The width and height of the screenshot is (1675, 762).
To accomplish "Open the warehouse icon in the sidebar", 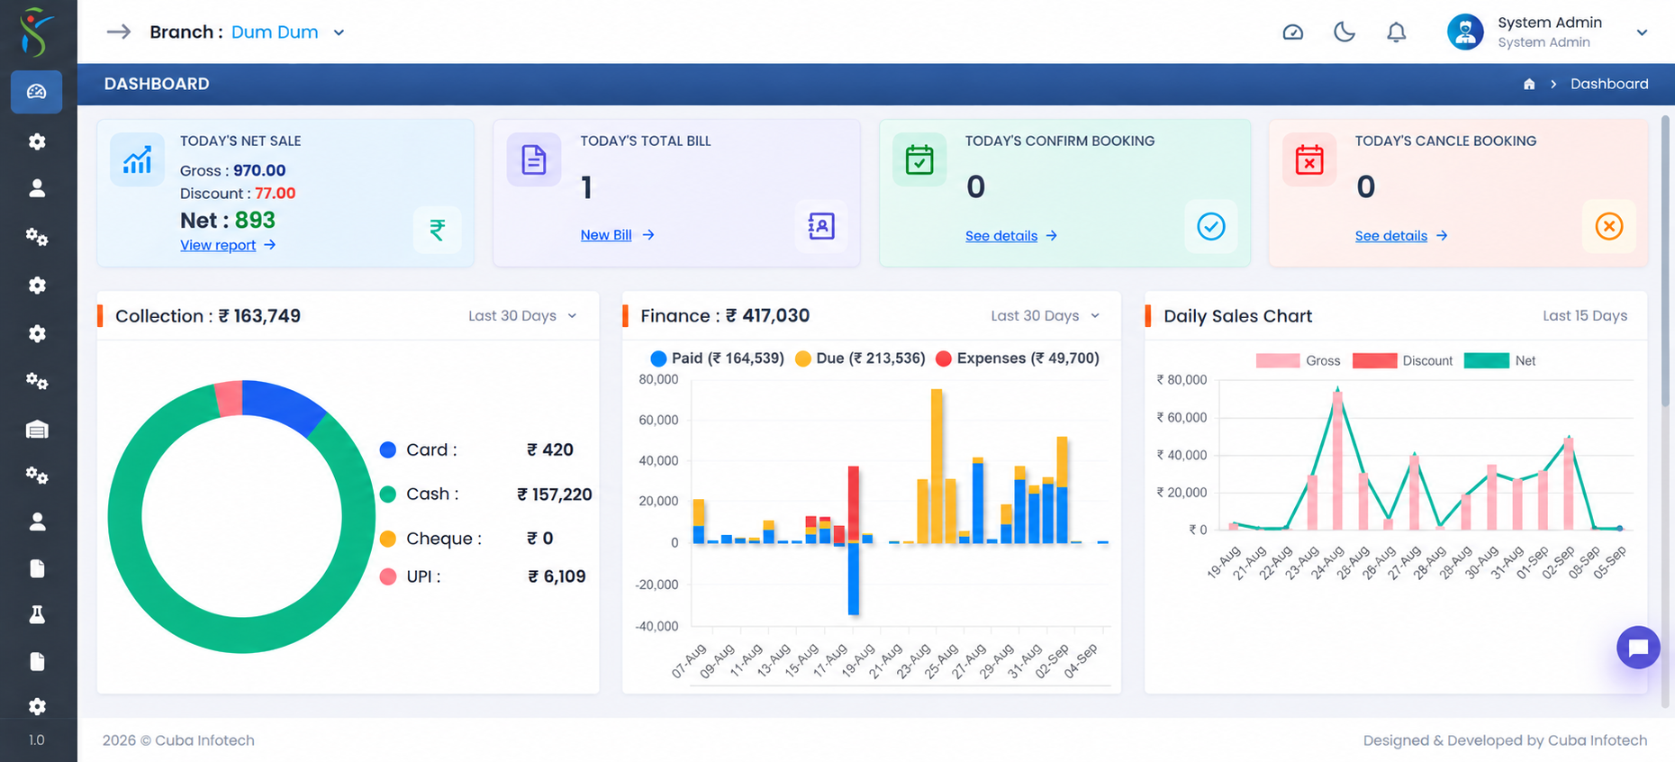I will [x=37, y=430].
